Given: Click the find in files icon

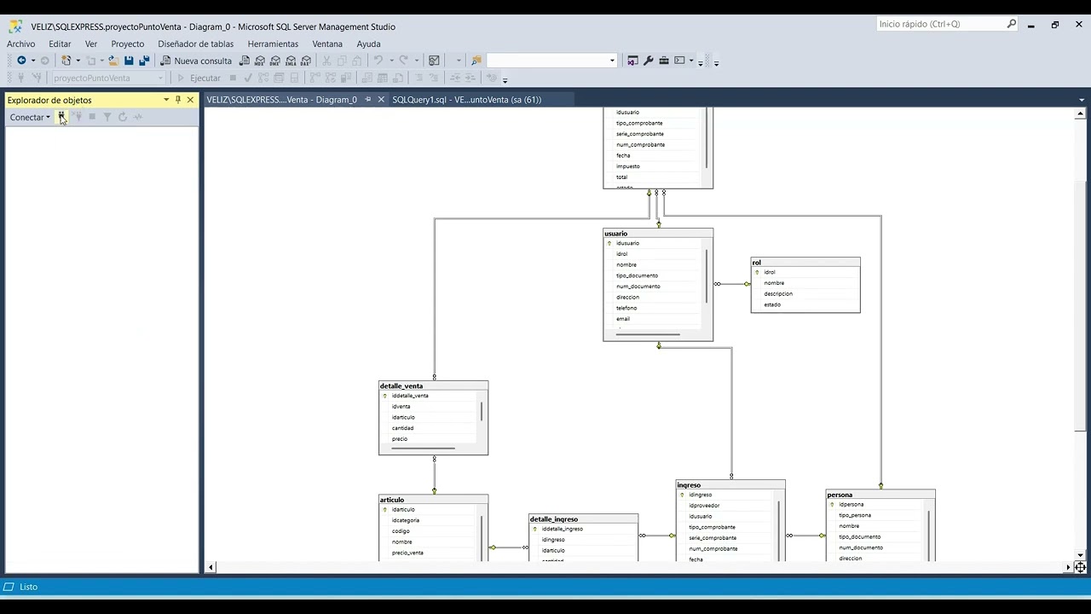Looking at the screenshot, I should pyautogui.click(x=476, y=61).
